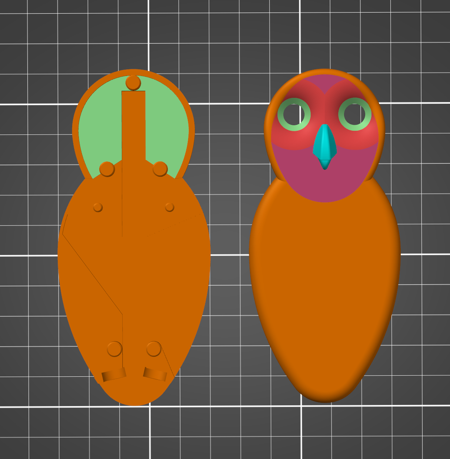The height and width of the screenshot is (459, 450).
Task: Click the top round peg on back-view head
Action: (x=133, y=83)
